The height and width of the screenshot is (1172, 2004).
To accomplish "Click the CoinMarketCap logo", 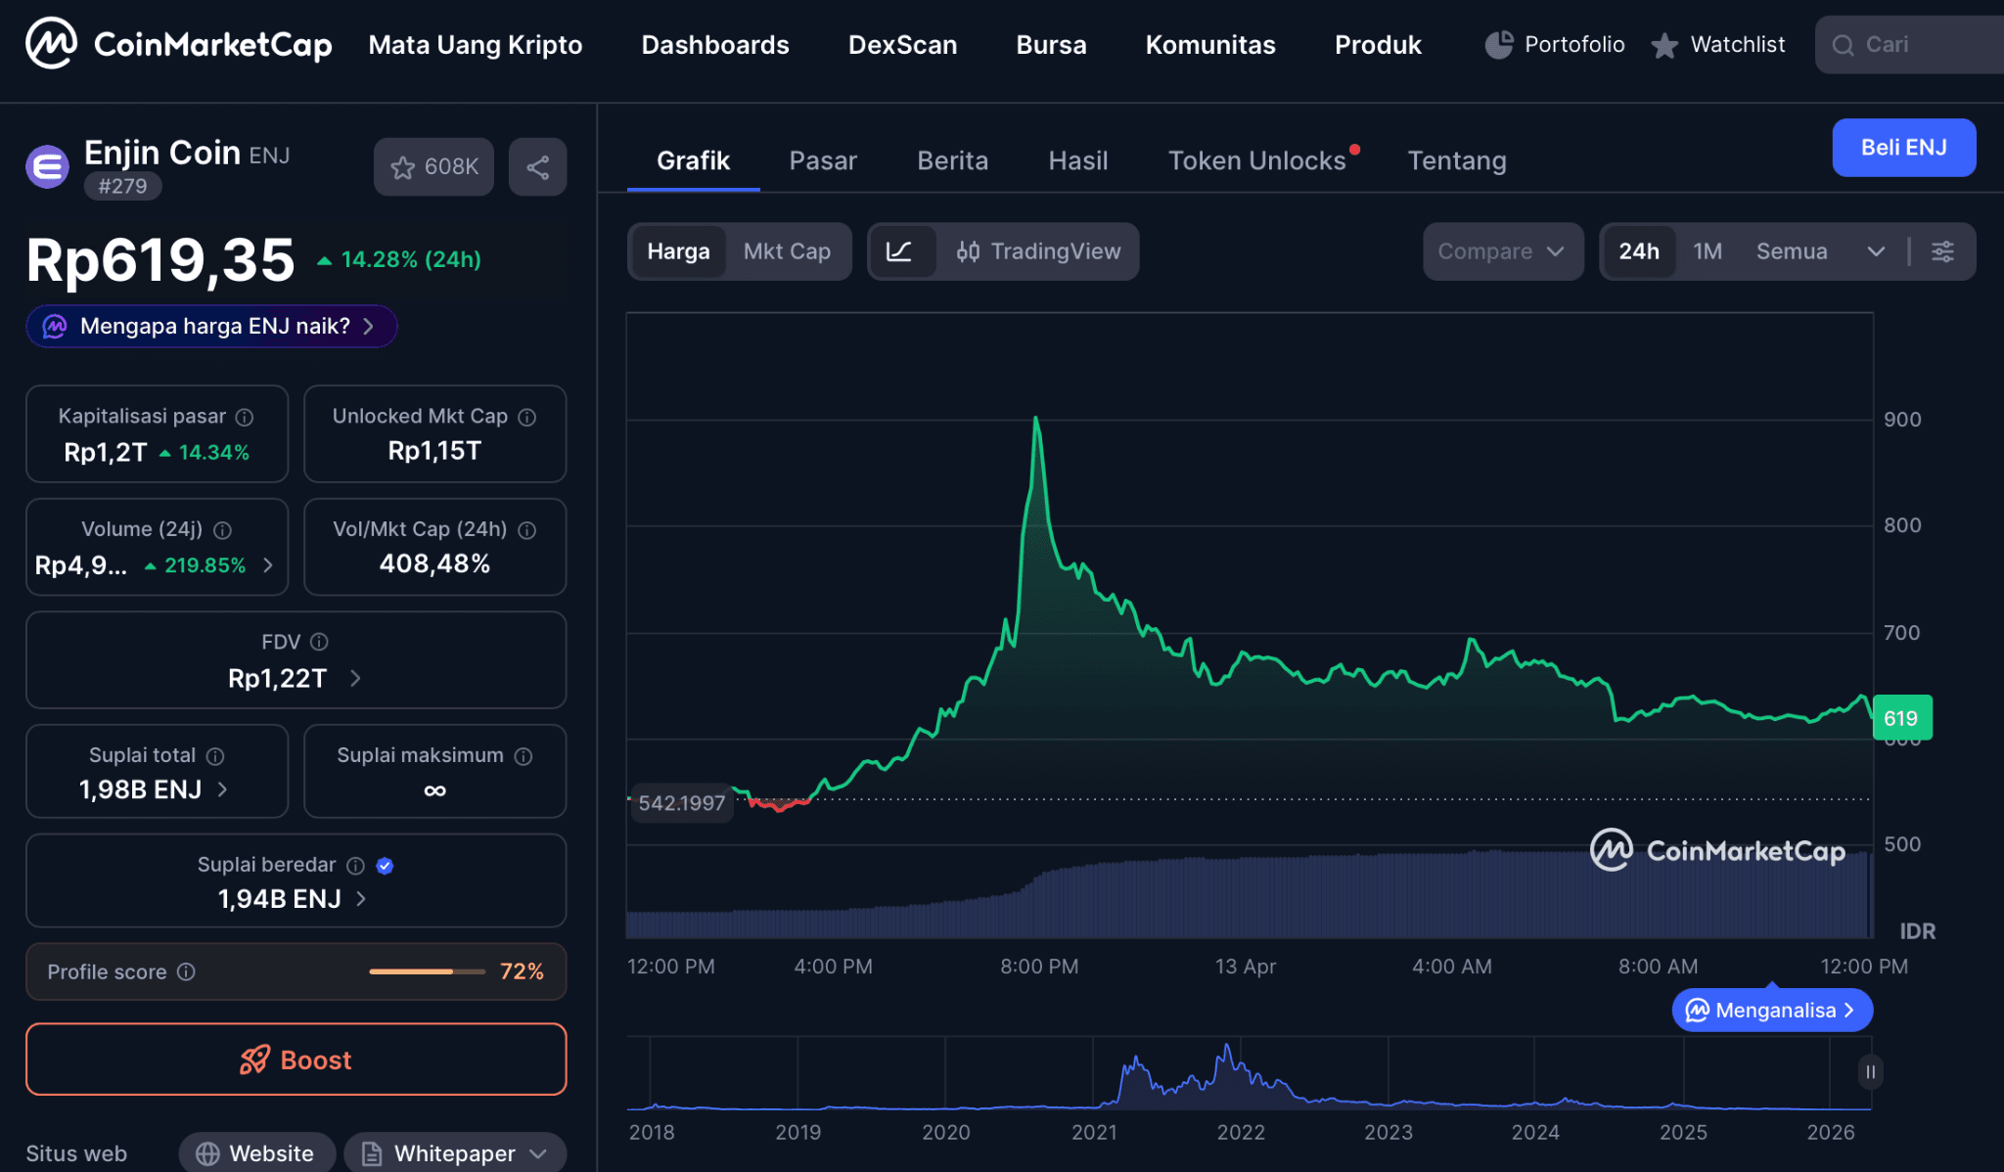I will 178,43.
